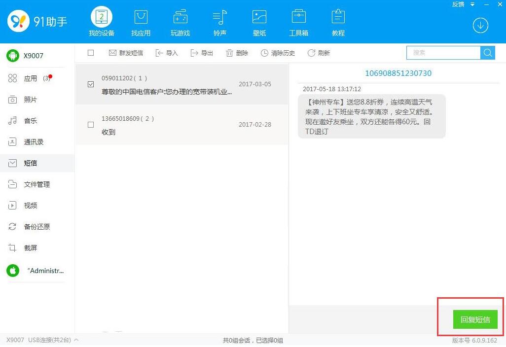Click the 群发短信 toolbar button
Screen dimensions: 506x347
point(126,53)
